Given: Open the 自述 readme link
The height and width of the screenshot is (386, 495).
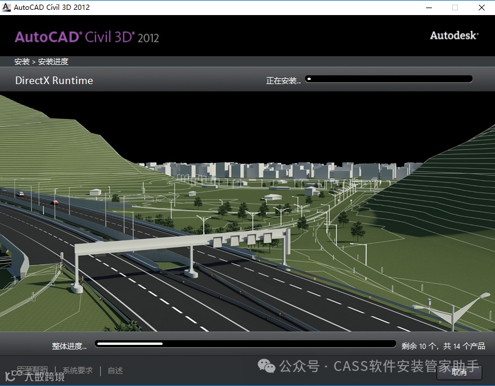Looking at the screenshot, I should (x=115, y=370).
